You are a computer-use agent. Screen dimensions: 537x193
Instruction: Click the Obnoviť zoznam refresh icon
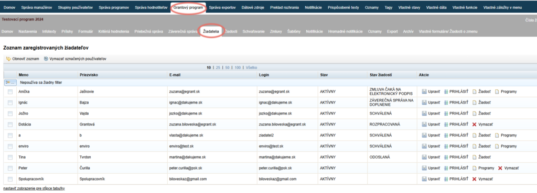8,59
